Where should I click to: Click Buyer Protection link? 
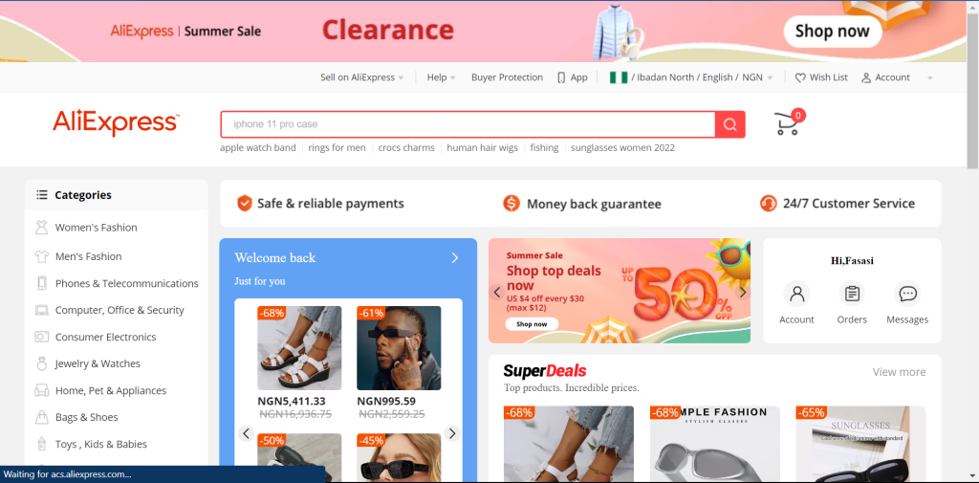[x=507, y=77]
